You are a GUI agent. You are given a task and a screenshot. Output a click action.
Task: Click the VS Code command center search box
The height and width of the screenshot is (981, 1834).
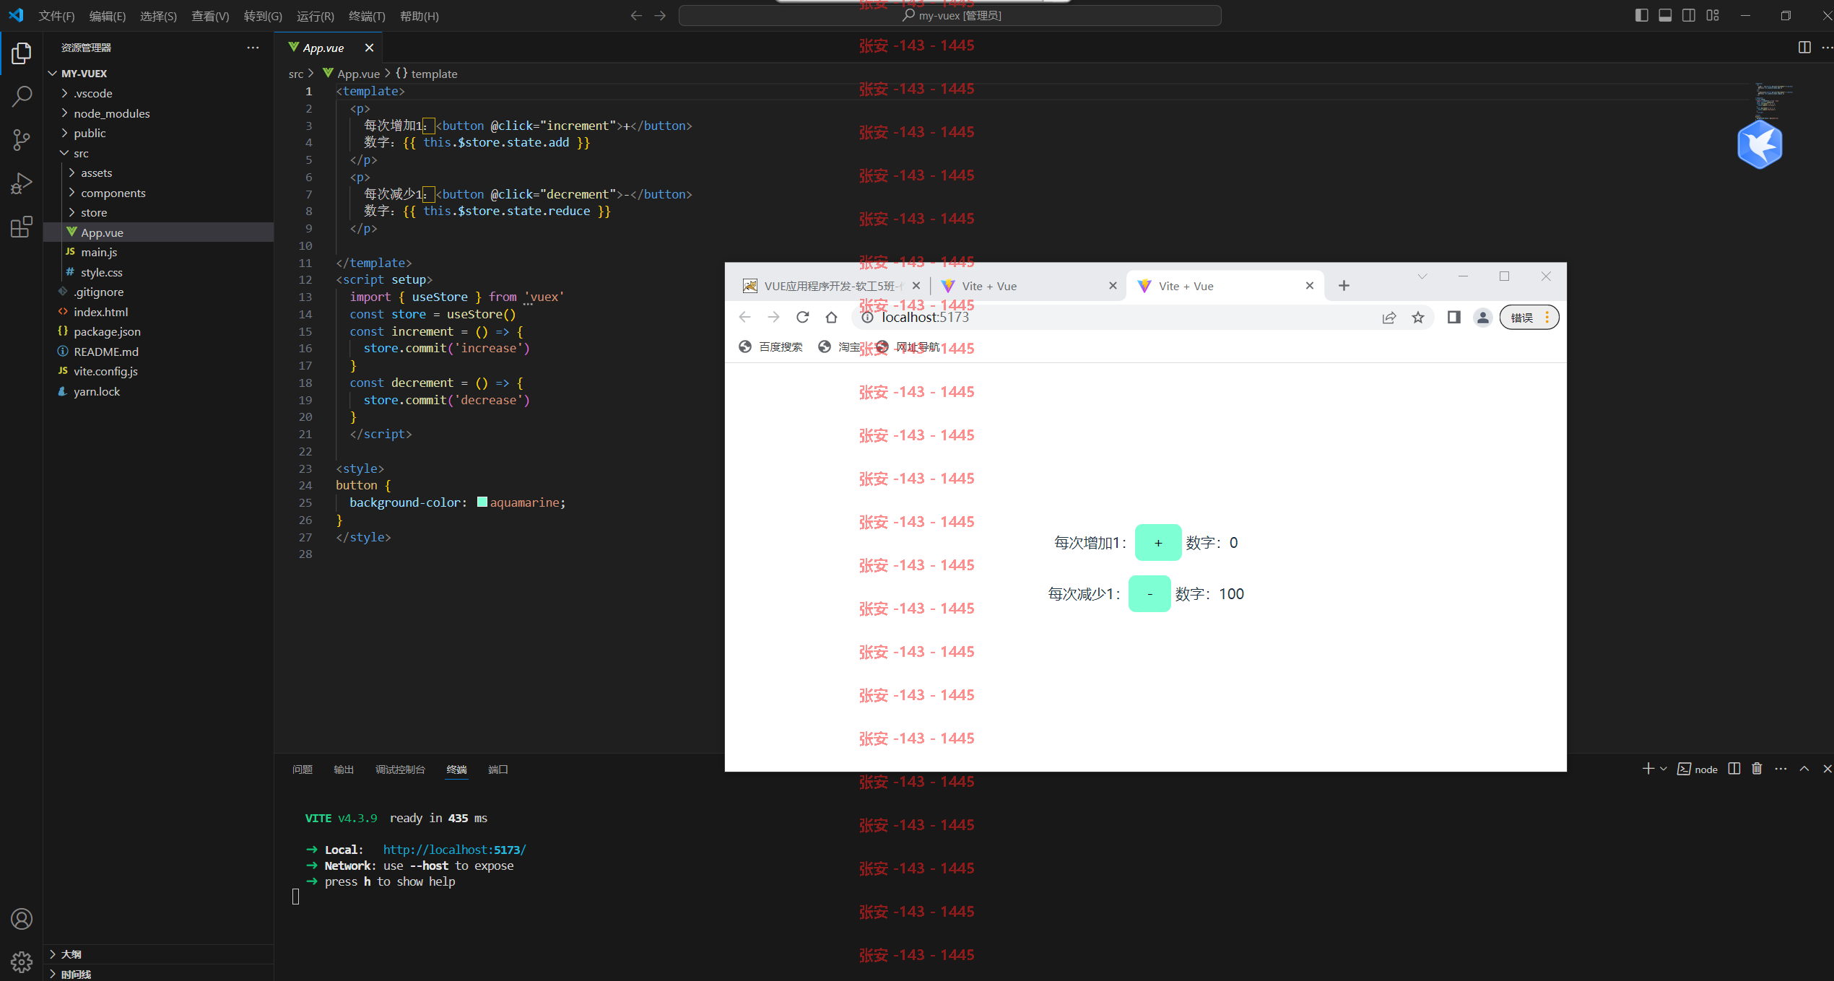[x=950, y=16]
